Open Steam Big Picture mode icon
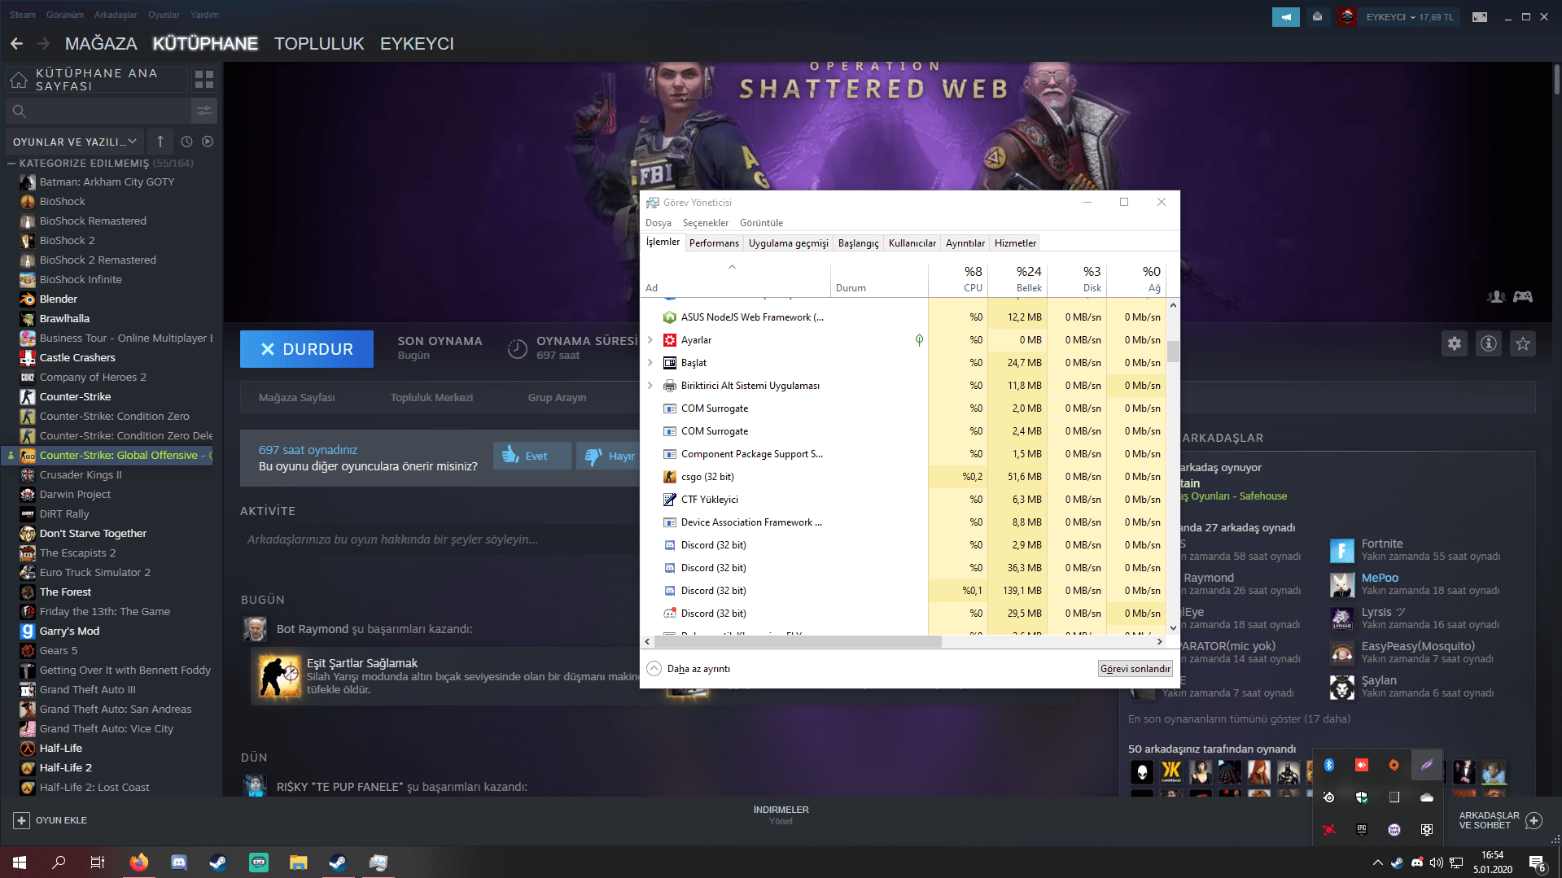 [1480, 17]
